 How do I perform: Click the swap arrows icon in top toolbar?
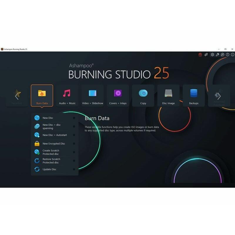click(206, 55)
